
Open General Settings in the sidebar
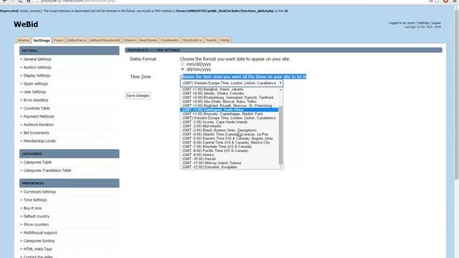[x=37, y=59]
